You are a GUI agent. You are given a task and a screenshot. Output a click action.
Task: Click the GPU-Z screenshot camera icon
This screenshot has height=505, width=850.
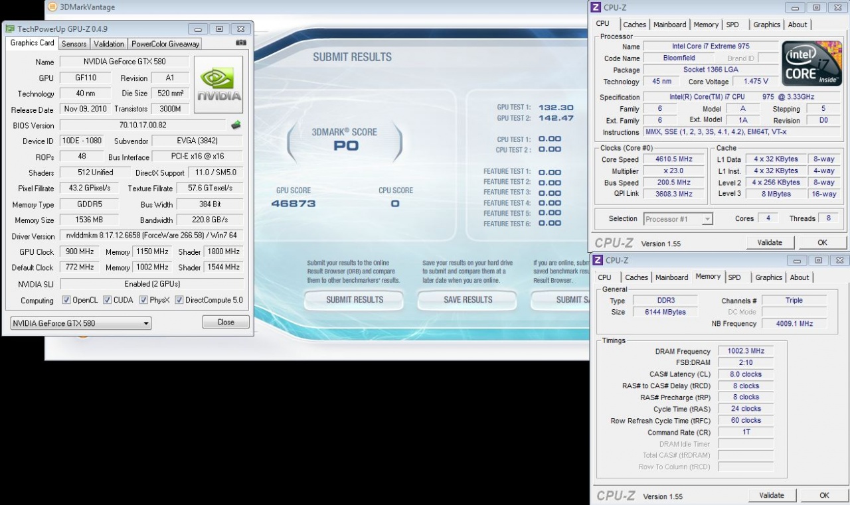pos(241,43)
